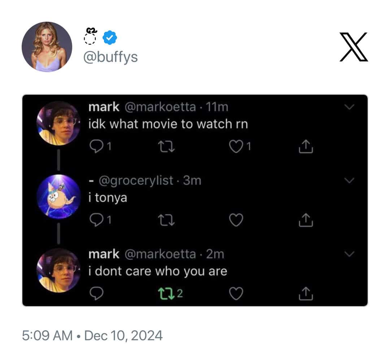
Task: Retweet the "i tonya" tweet
Action: pyautogui.click(x=168, y=220)
